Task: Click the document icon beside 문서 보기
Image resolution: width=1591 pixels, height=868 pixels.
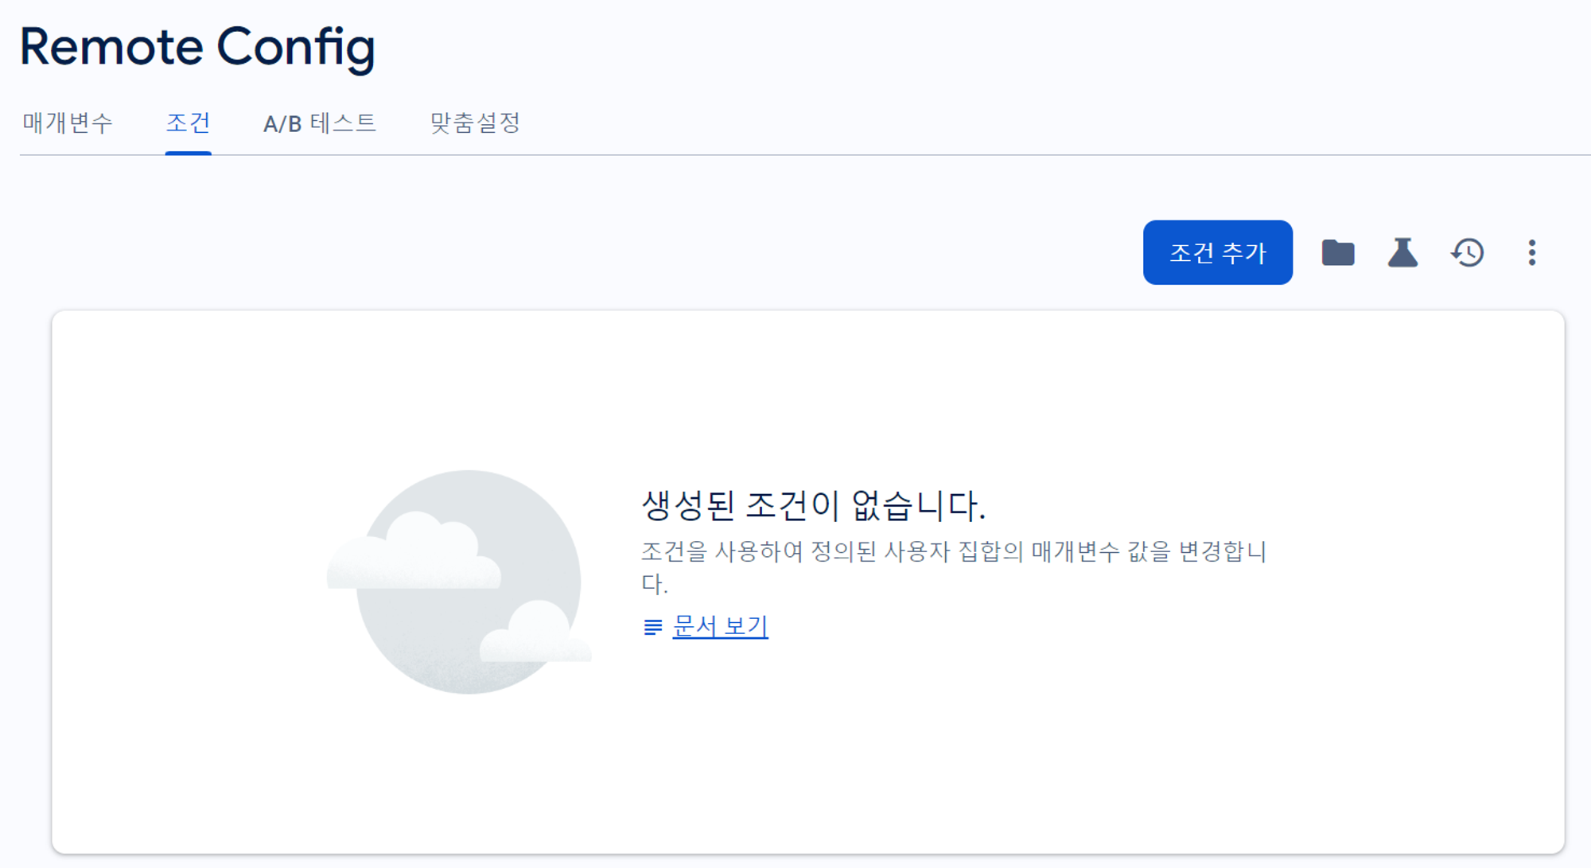Action: point(652,628)
